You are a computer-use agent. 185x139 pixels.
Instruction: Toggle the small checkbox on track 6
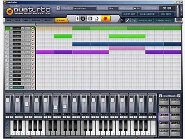[23, 48]
